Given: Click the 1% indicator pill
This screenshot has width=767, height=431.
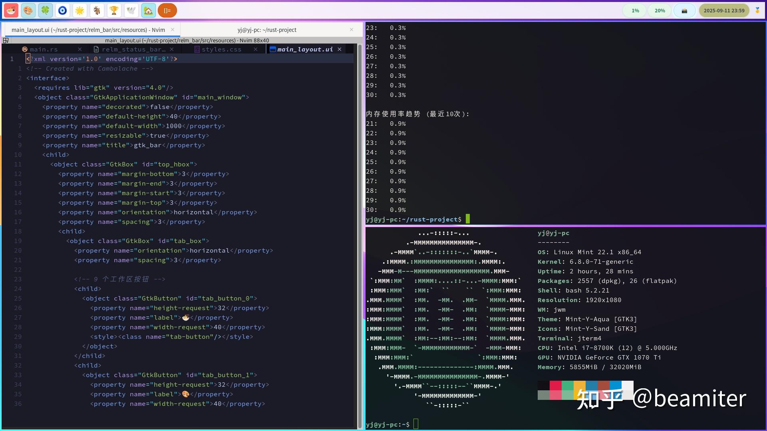Looking at the screenshot, I should (x=635, y=10).
